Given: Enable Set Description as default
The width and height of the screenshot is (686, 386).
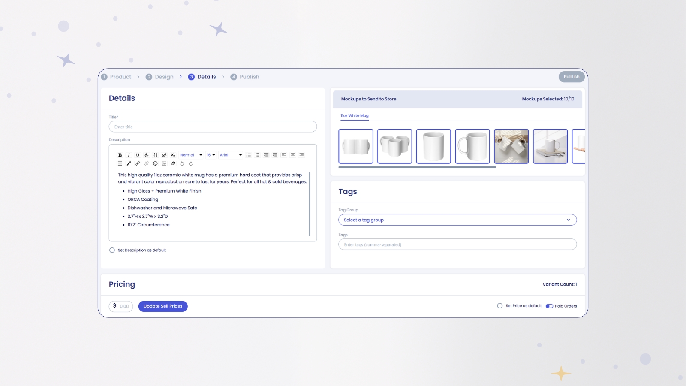Looking at the screenshot, I should (x=112, y=250).
